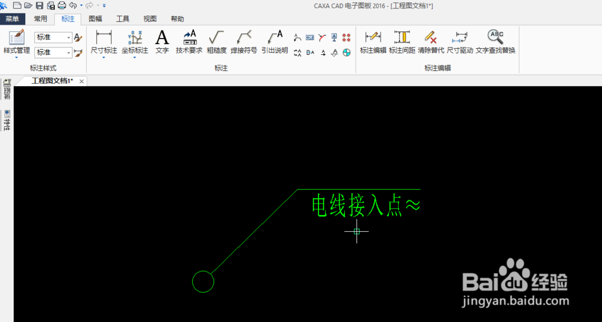Click the A with right arrow icon
Screen dimensions: 602x322
323,52
